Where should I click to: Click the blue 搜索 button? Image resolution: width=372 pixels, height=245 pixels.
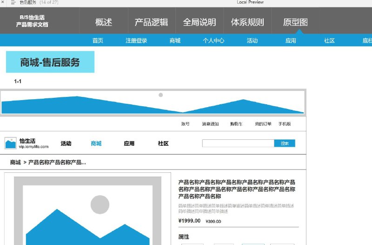pos(285,143)
